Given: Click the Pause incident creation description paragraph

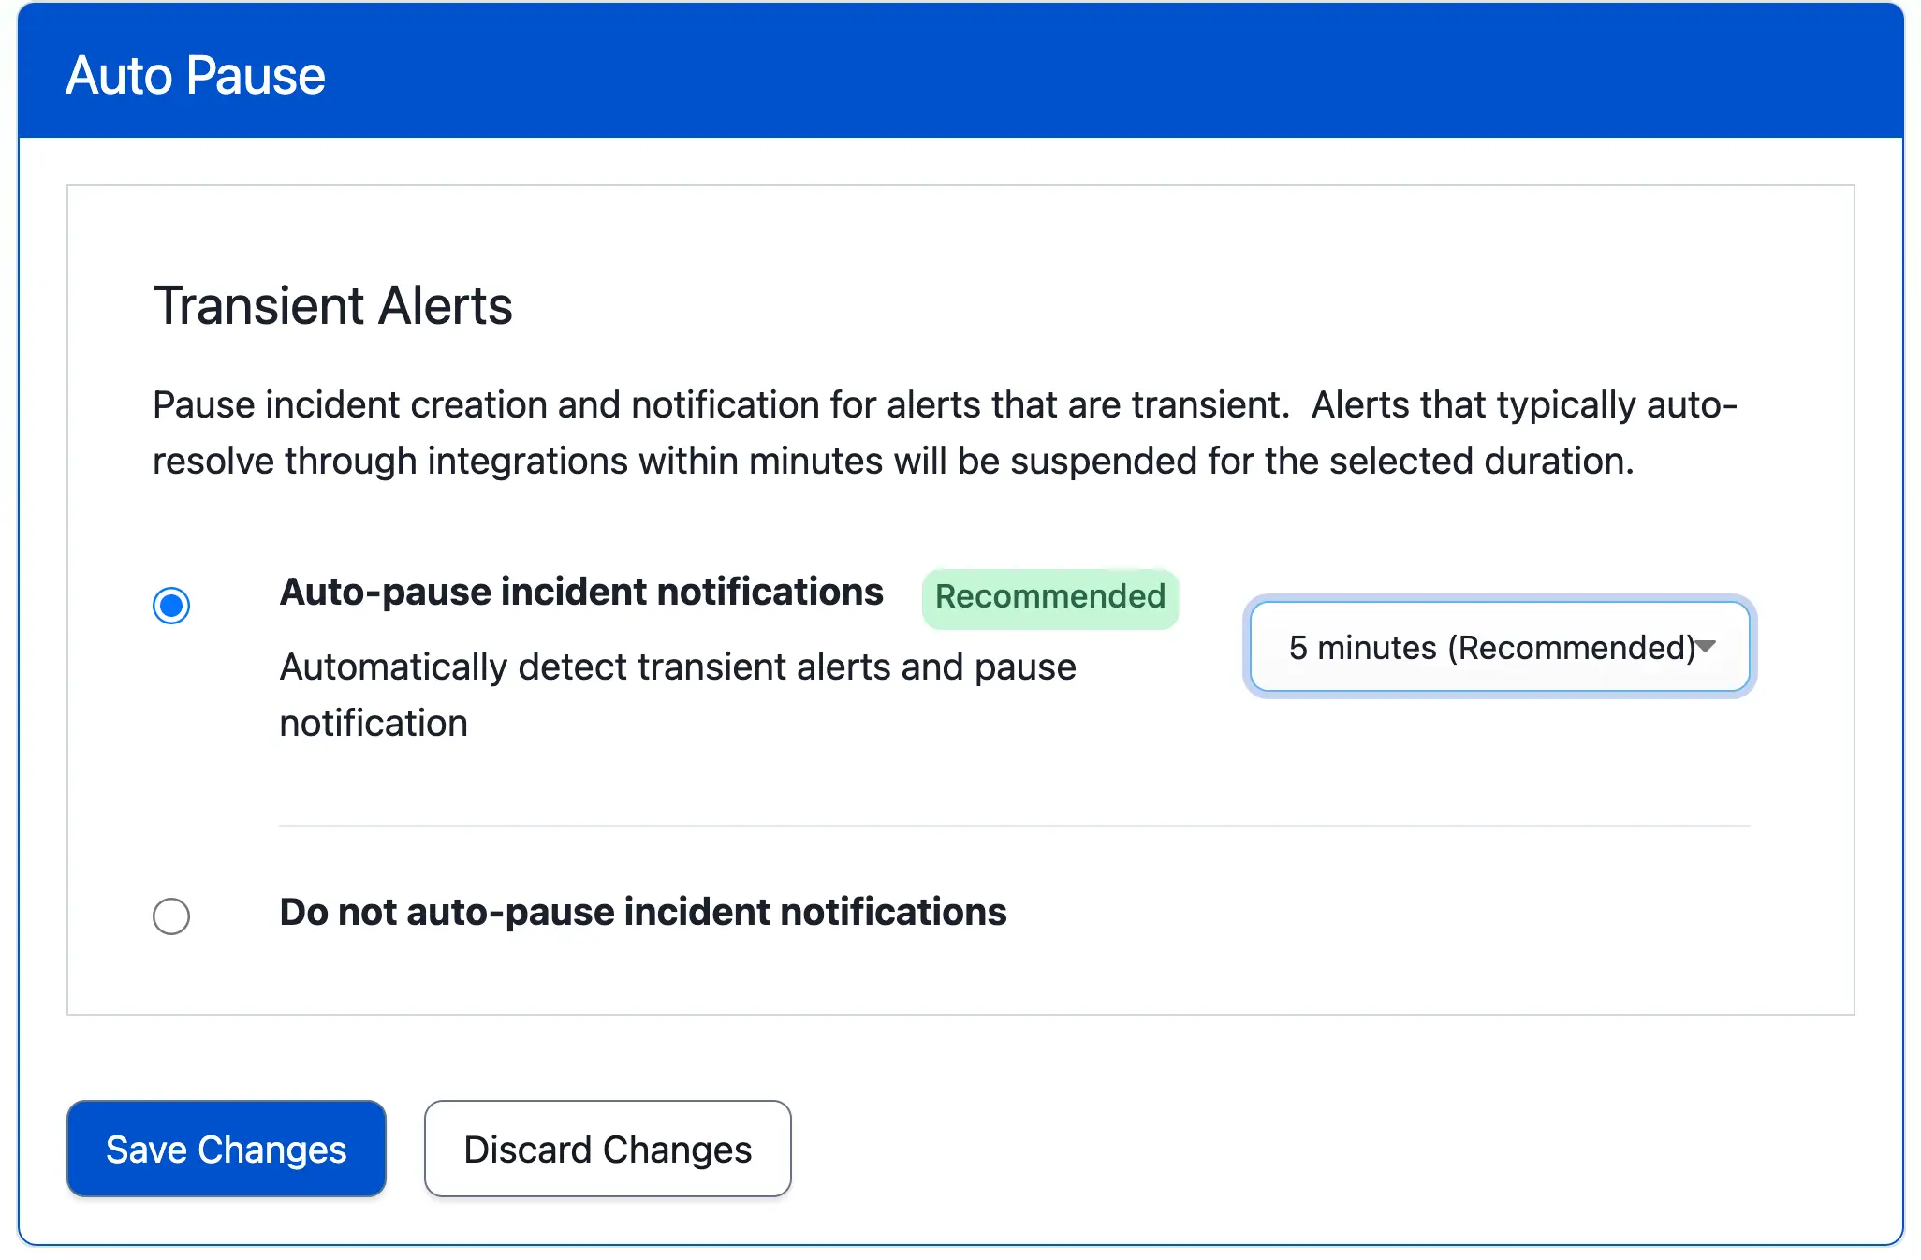Looking at the screenshot, I should 944,406.
